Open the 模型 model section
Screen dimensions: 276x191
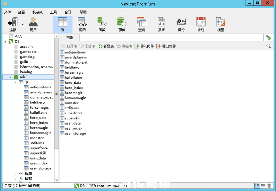point(220,25)
